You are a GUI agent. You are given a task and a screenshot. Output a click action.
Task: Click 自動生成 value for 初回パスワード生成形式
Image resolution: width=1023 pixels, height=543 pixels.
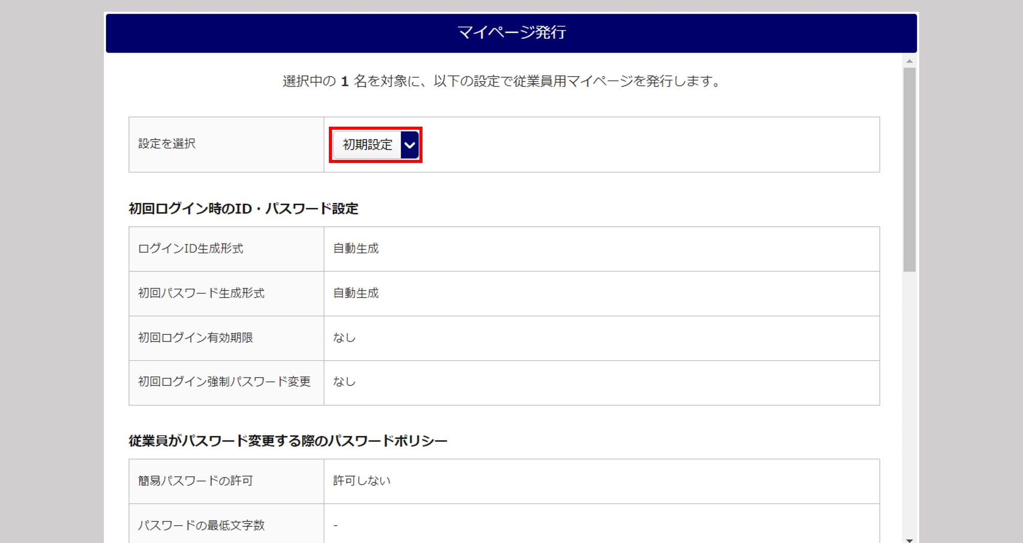356,293
